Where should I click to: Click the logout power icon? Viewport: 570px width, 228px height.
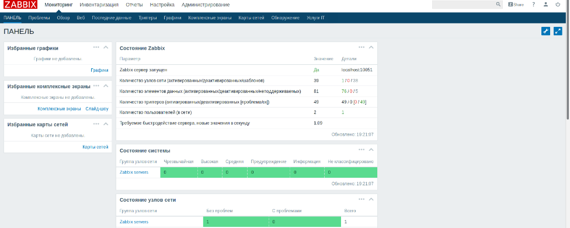click(558, 5)
